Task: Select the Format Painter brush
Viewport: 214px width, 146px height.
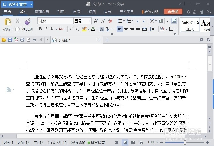Action: (28, 22)
